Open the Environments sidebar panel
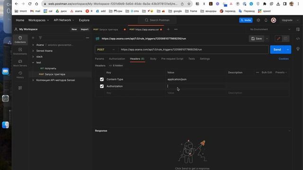The width and height of the screenshot is (303, 170). [x=20, y=51]
